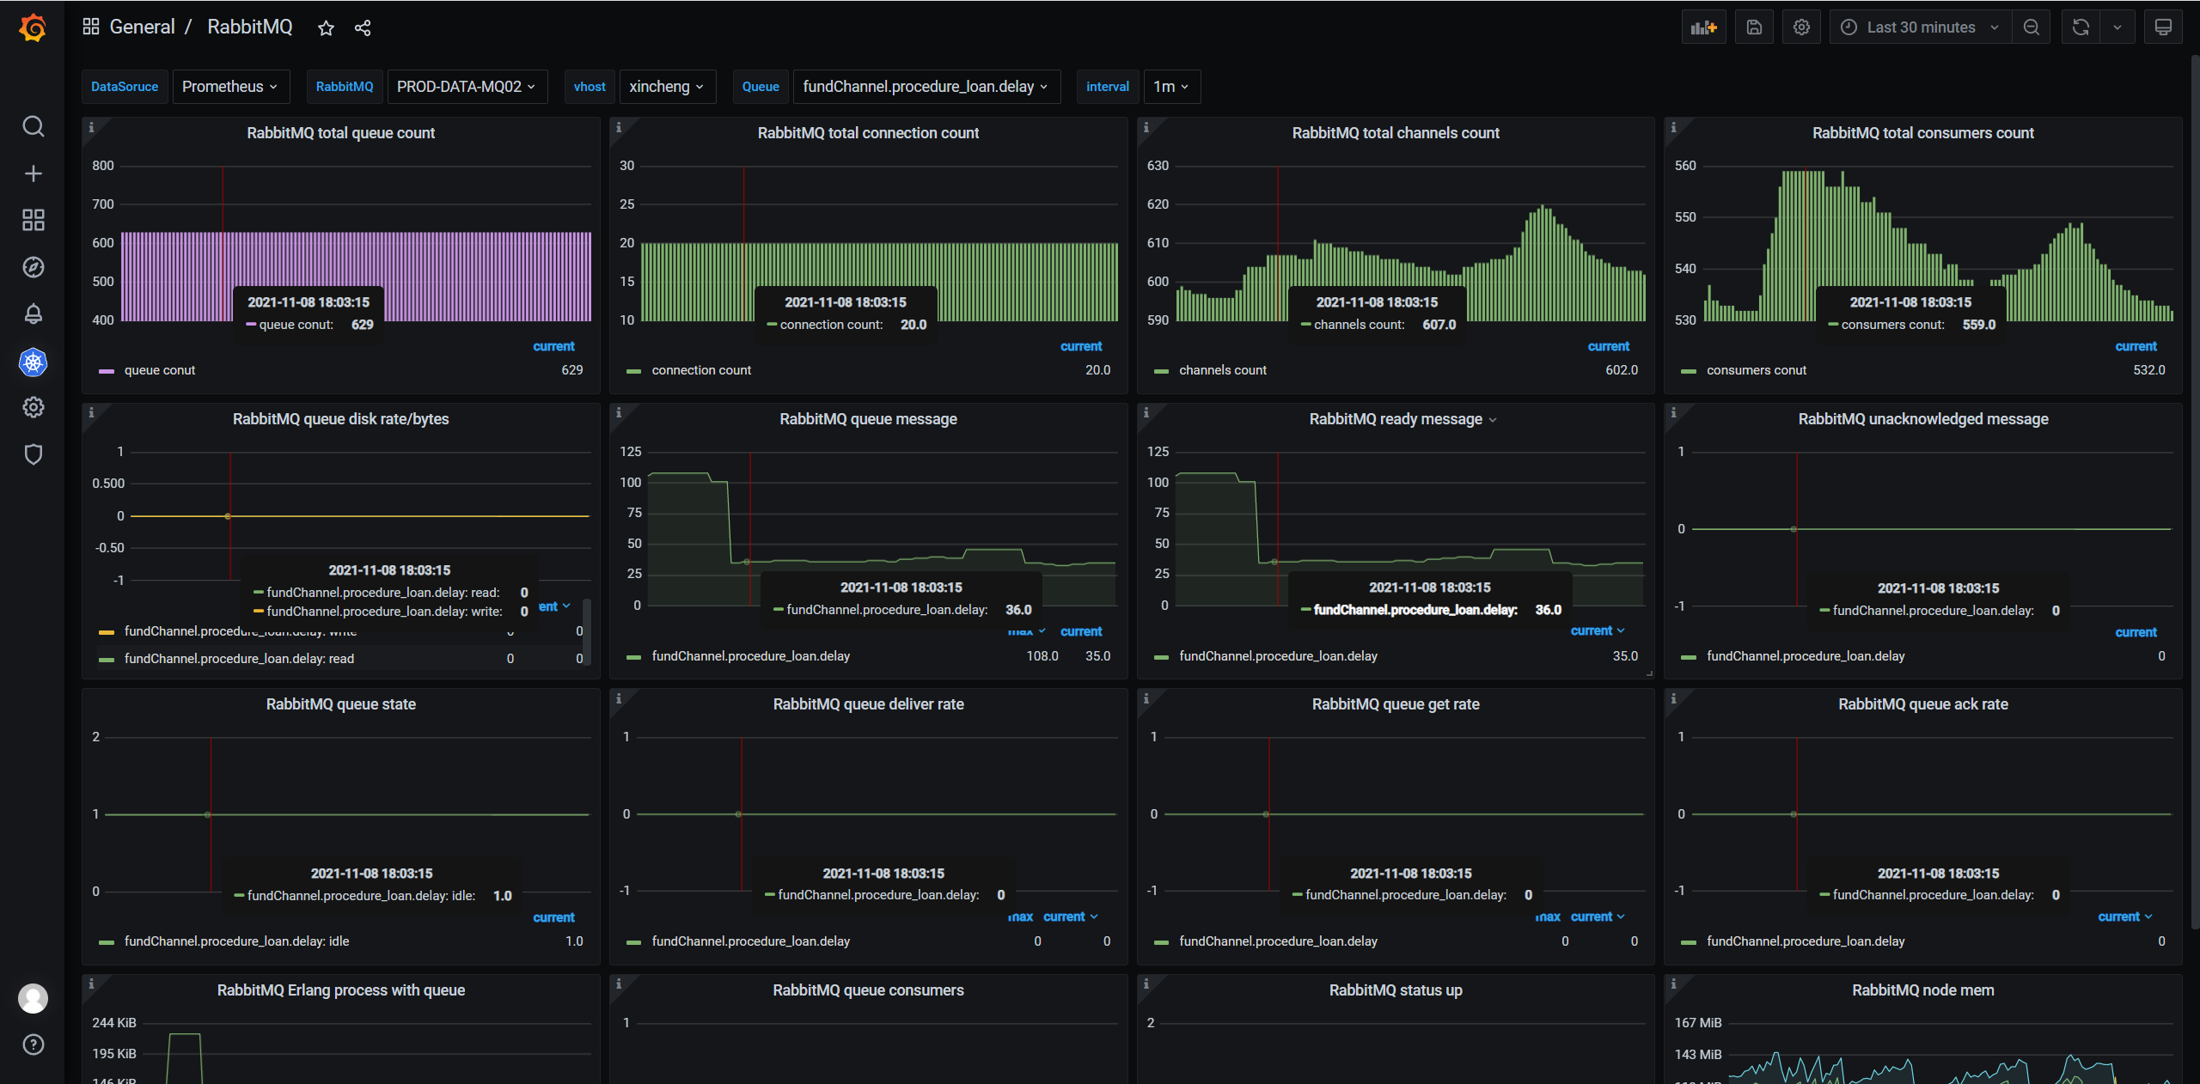Star the RabbitMQ dashboard

pos(326,28)
